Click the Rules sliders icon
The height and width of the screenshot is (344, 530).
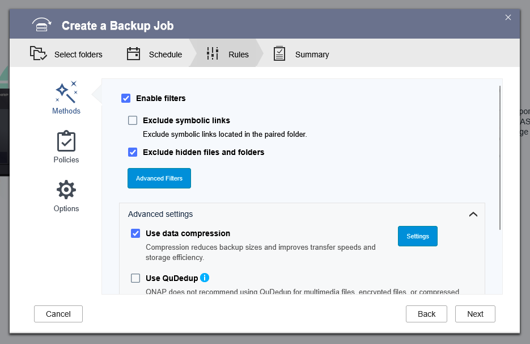tap(213, 54)
